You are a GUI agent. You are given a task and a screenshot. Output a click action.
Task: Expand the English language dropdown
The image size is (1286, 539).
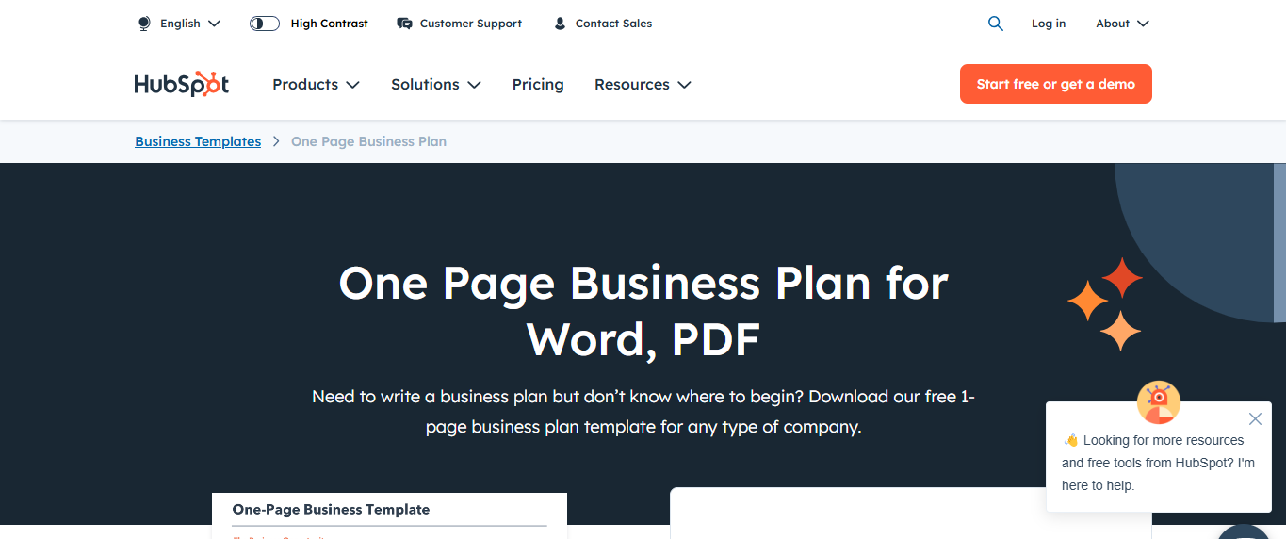(189, 24)
